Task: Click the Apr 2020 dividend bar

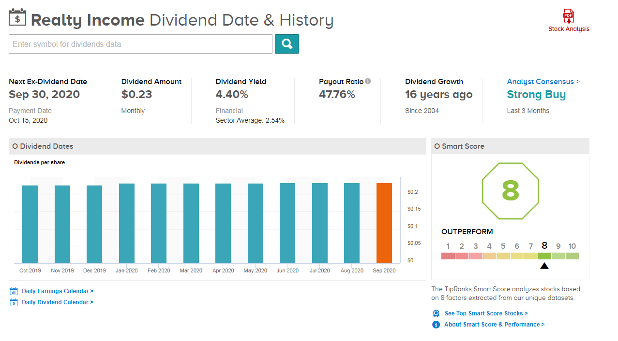Action: tap(223, 223)
